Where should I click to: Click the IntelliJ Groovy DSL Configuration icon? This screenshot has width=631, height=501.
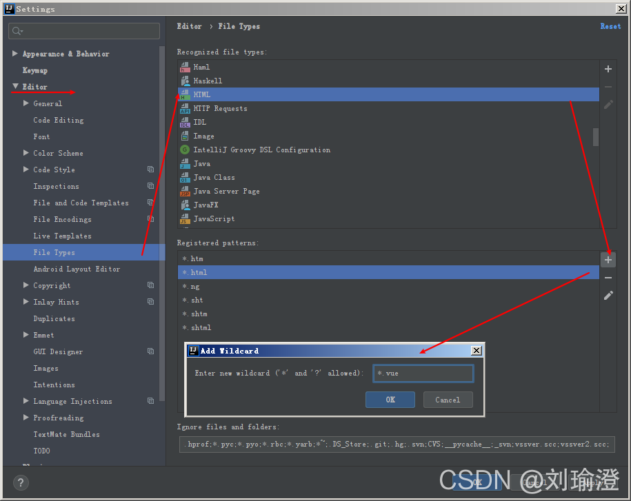pos(185,150)
